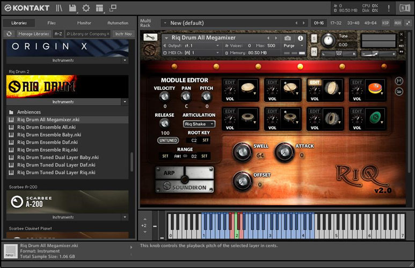
Task: Click the camera snapshot icon
Action: [287, 38]
